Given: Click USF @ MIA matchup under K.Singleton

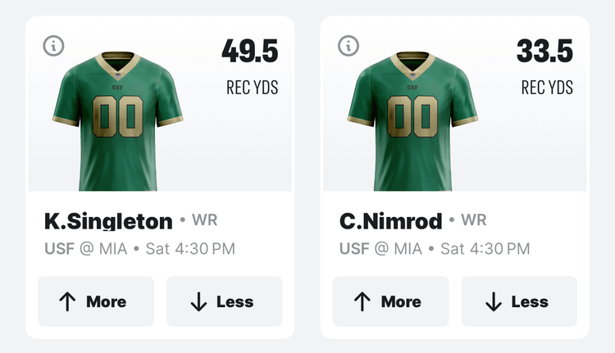Looking at the screenshot, I should click(85, 249).
